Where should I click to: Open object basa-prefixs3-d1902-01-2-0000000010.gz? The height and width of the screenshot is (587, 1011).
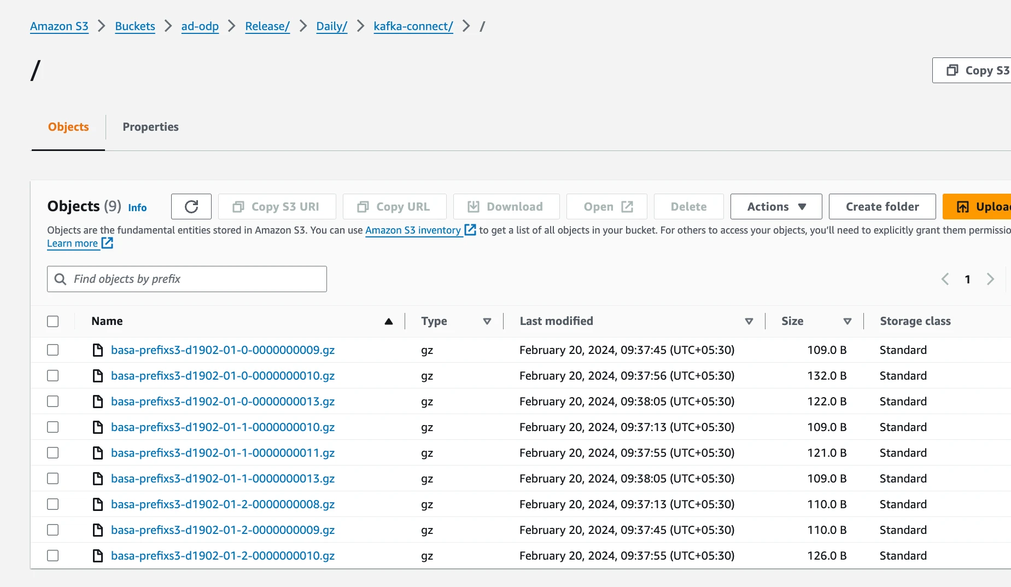pyautogui.click(x=223, y=556)
